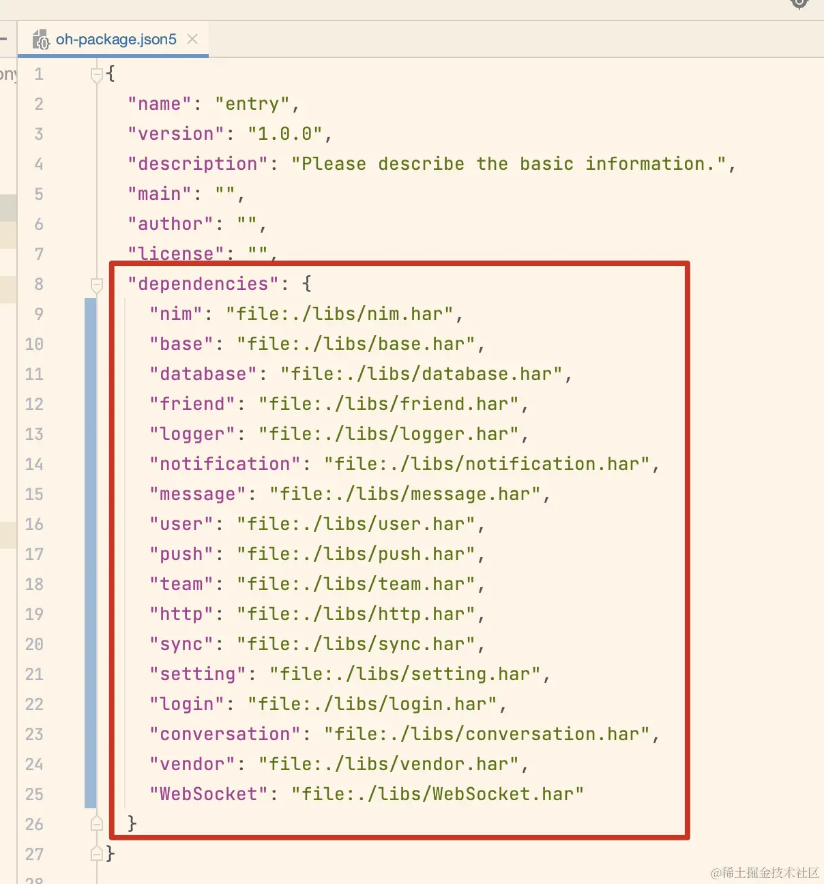
Task: Click the JSON5 file type icon in the tab
Action: point(41,40)
